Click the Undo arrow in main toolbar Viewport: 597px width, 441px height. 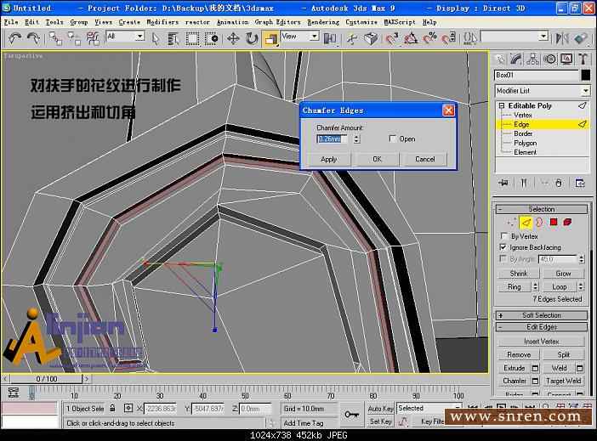[14, 38]
